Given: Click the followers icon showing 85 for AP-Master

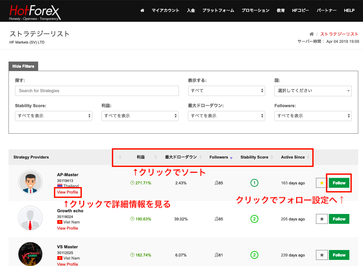Looking at the screenshot, I should 216,183.
